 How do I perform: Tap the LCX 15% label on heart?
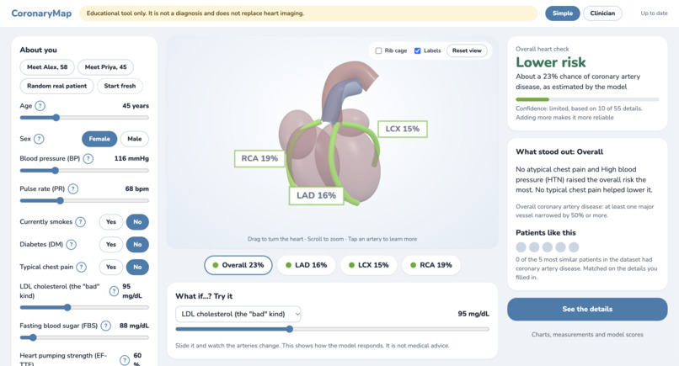[x=403, y=129]
